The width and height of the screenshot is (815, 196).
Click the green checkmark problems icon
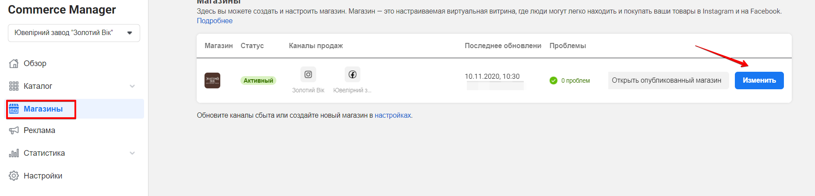click(x=554, y=80)
